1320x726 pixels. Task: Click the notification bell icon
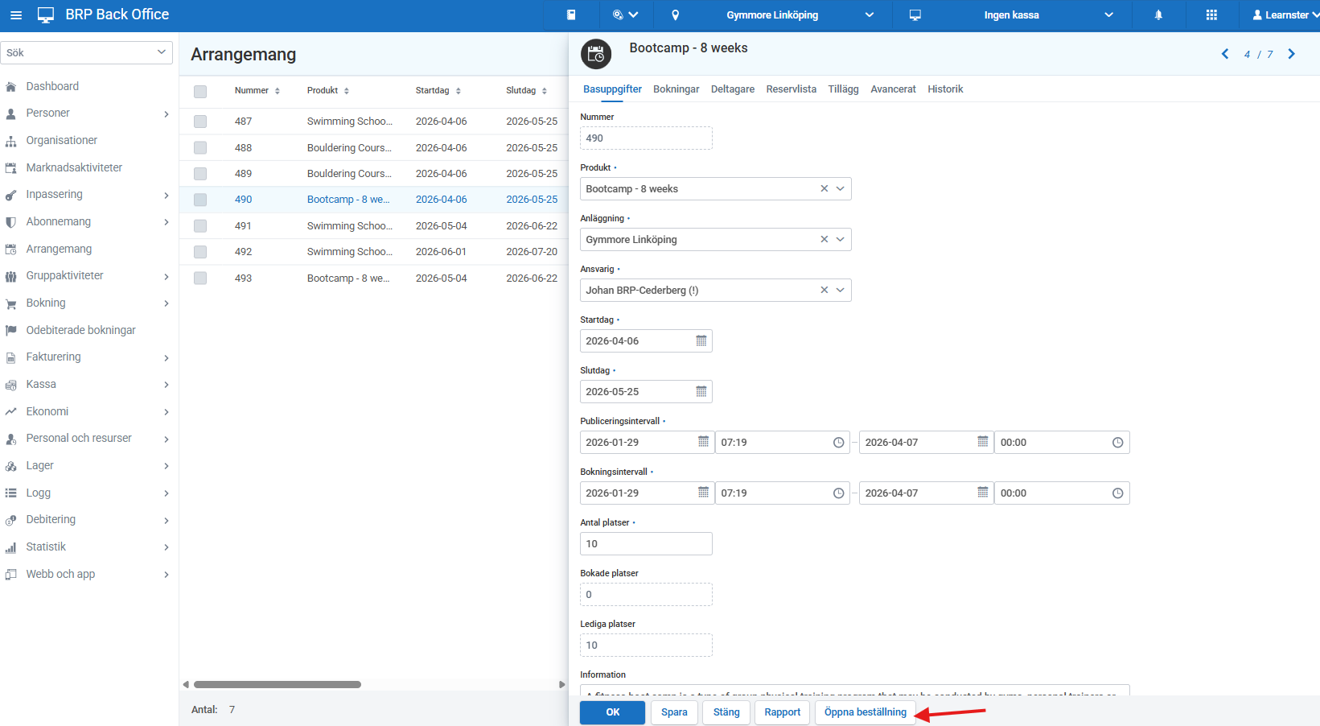(x=1158, y=15)
